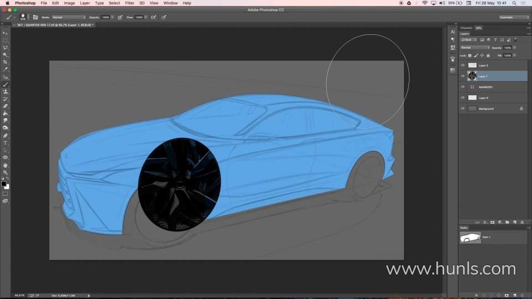Pick the Type tool
This screenshot has height=299, width=532.
pos(6,143)
